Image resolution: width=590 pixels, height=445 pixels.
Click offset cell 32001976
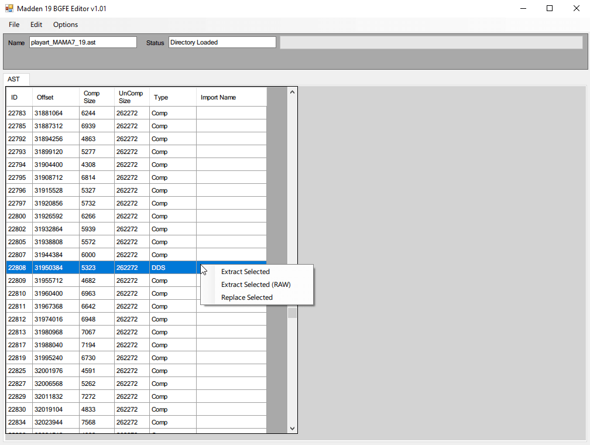(56, 371)
